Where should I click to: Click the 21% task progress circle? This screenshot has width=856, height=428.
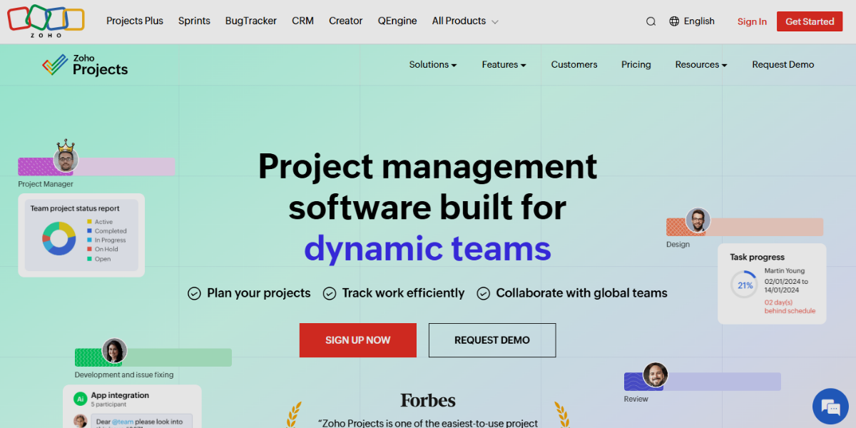(x=744, y=284)
